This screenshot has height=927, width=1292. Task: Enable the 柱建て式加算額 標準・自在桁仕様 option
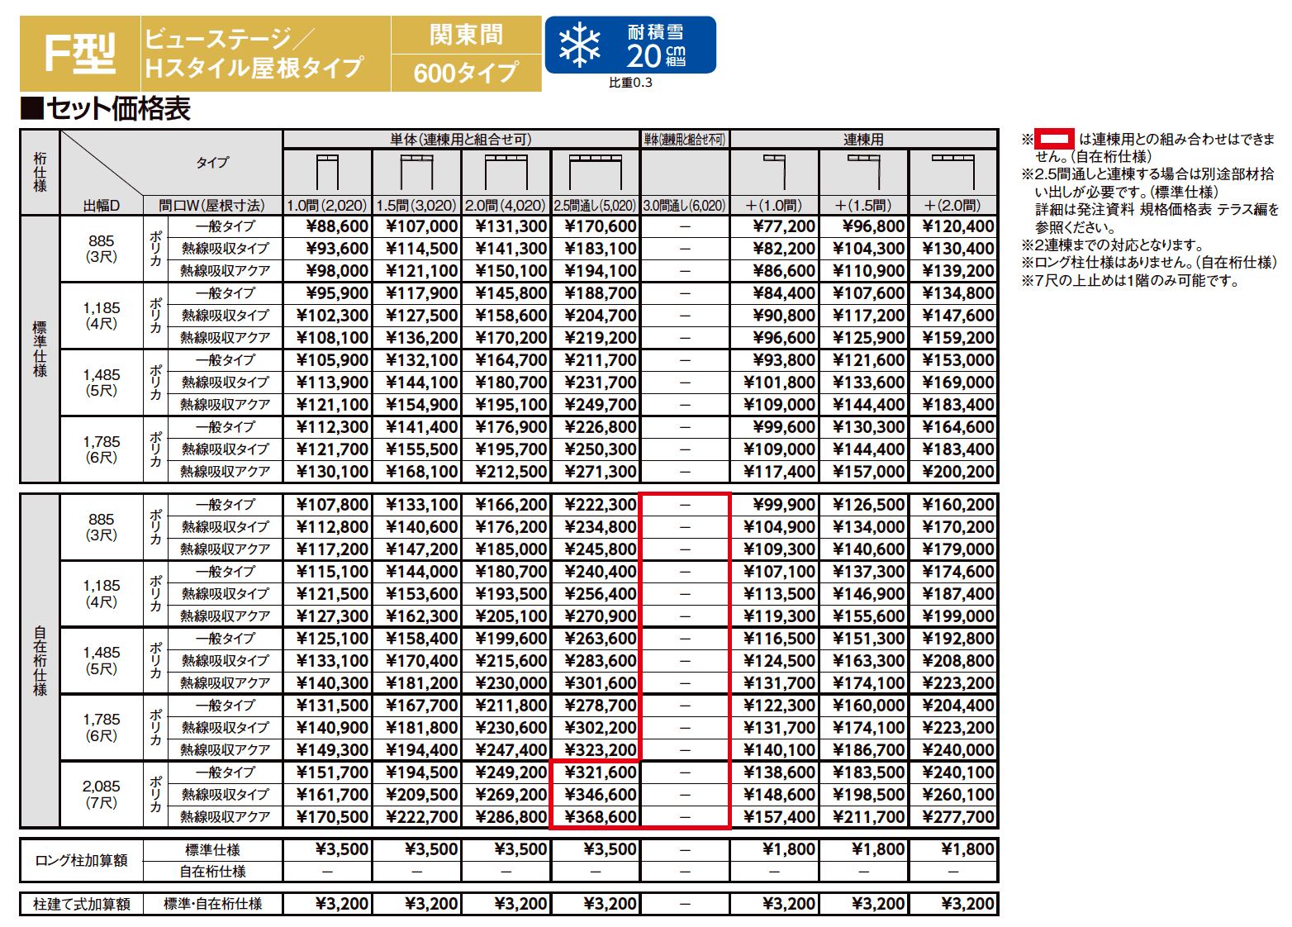213,903
